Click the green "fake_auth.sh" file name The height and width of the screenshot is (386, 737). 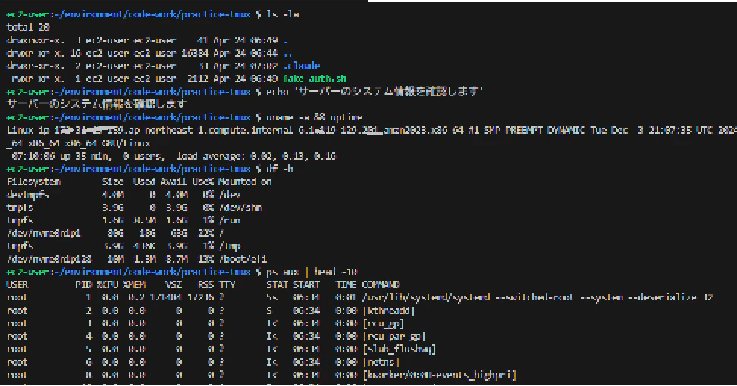[x=315, y=79]
